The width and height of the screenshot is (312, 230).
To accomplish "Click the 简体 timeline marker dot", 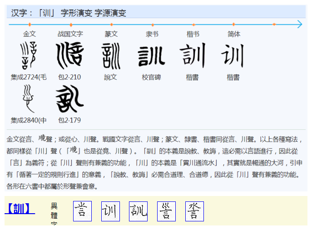I will click(x=233, y=24).
